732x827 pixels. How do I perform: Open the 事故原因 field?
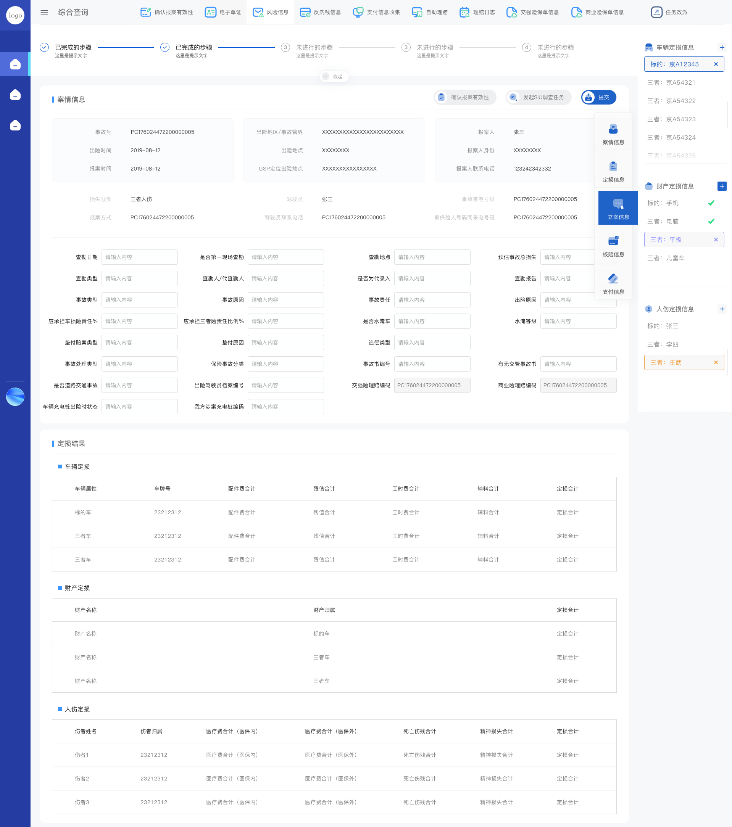click(x=285, y=300)
